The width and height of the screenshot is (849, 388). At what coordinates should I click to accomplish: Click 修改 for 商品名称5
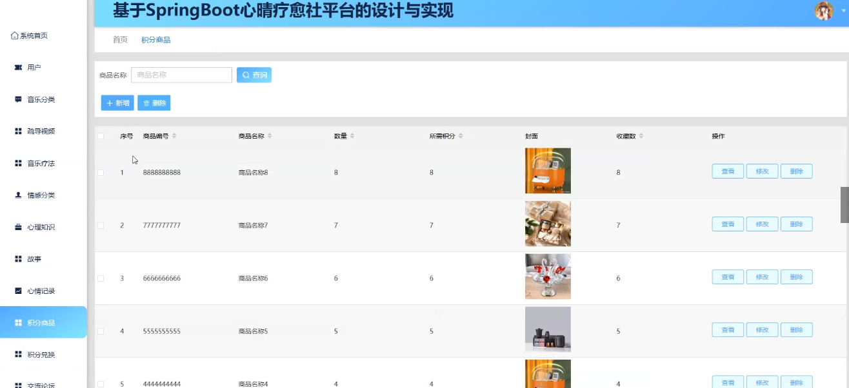[x=762, y=330]
